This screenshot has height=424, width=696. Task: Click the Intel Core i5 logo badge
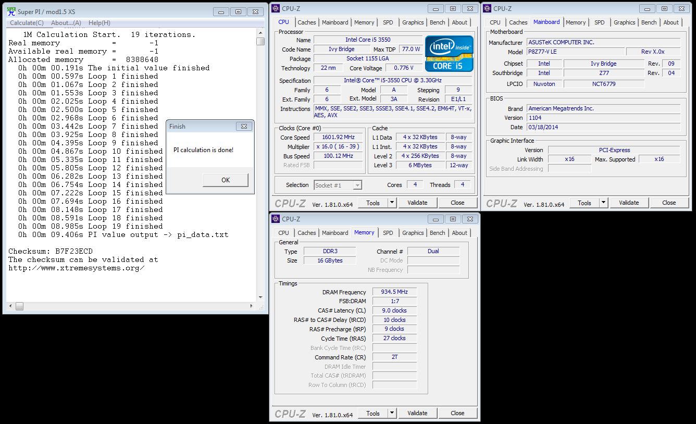[449, 53]
